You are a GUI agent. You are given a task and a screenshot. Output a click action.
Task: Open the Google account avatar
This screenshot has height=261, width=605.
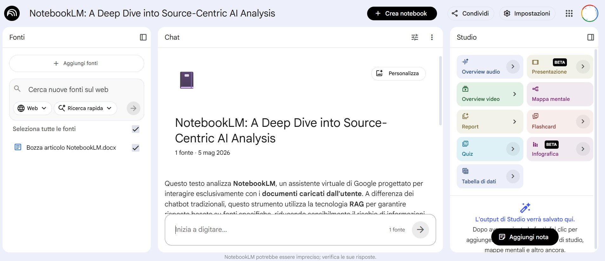pyautogui.click(x=589, y=13)
